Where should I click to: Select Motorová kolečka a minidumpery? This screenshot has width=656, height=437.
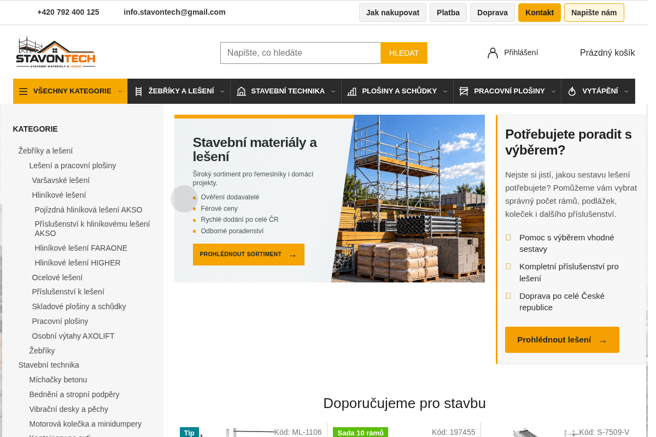click(x=85, y=424)
